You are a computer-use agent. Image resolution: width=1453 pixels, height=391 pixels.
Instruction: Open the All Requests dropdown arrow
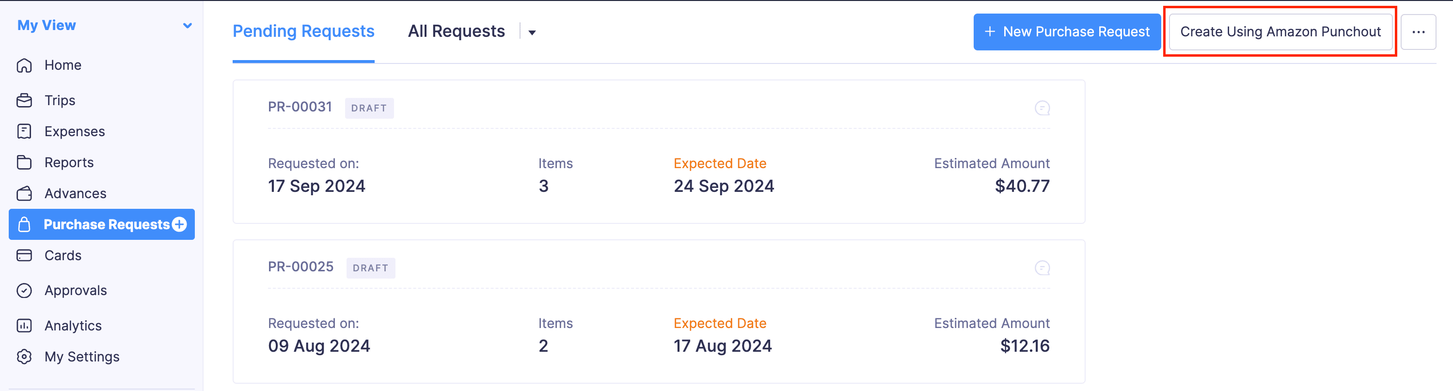(x=531, y=33)
